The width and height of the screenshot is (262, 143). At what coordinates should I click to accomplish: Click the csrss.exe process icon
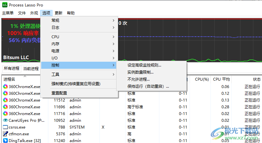click(5, 127)
